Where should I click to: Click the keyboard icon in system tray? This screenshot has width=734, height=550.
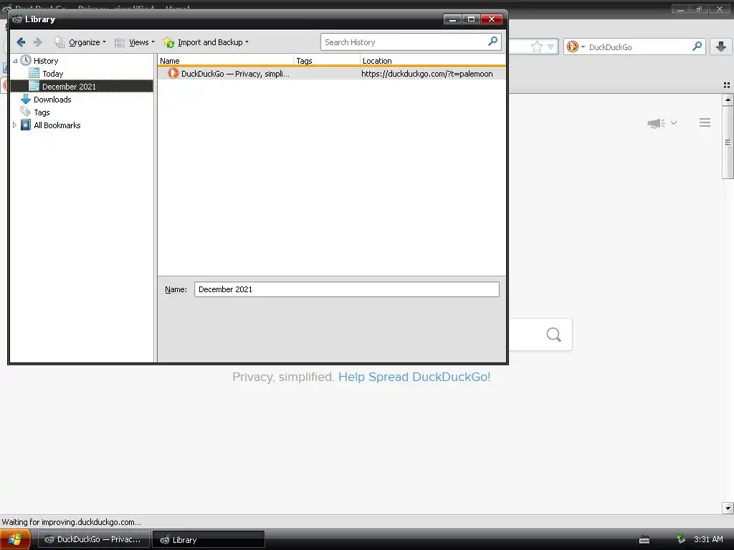click(644, 540)
